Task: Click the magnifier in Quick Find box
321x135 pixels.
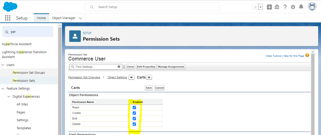Action: (x=7, y=32)
